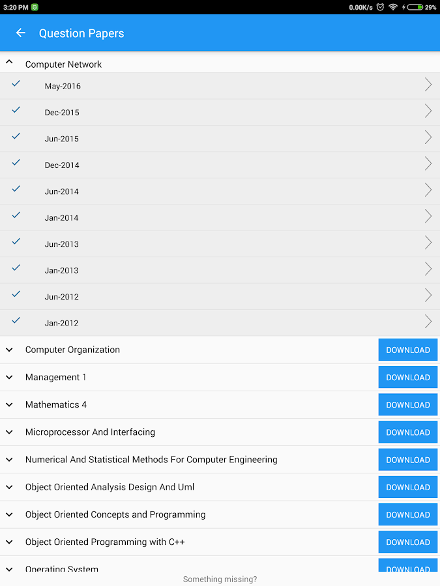Tap the Something missing? link
The width and height of the screenshot is (440, 586).
(220, 579)
